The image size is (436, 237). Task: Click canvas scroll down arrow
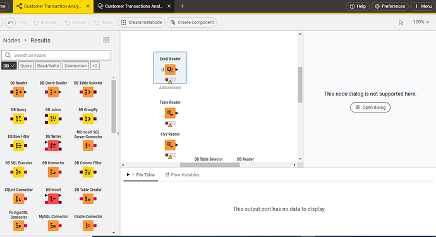tap(300, 159)
